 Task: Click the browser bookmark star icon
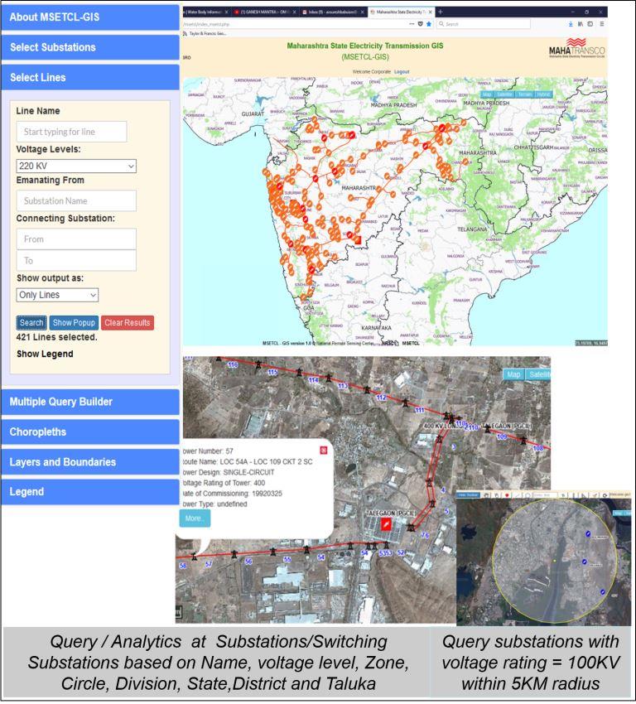pos(429,24)
